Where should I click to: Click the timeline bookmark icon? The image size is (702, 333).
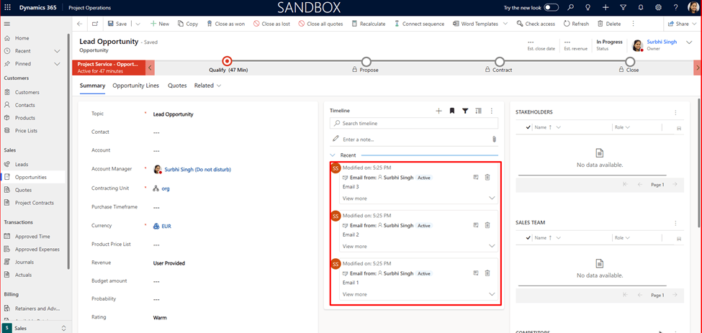click(x=452, y=111)
